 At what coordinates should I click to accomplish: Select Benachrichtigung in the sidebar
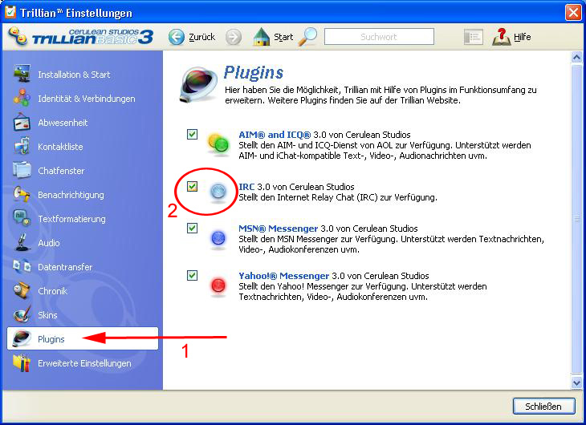pyautogui.click(x=71, y=195)
